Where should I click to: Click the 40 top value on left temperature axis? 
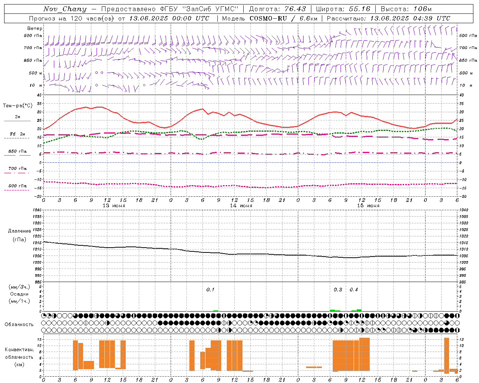pyautogui.click(x=39, y=95)
